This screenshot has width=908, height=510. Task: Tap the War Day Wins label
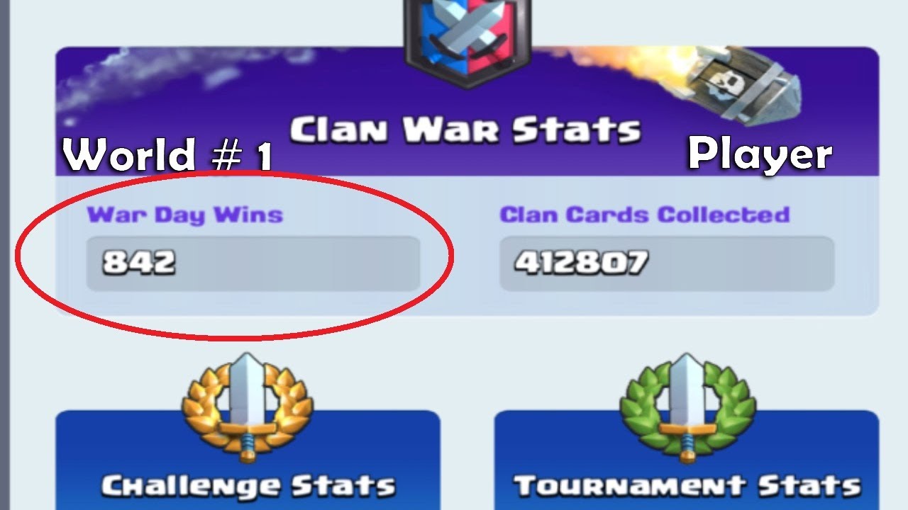[x=185, y=215]
